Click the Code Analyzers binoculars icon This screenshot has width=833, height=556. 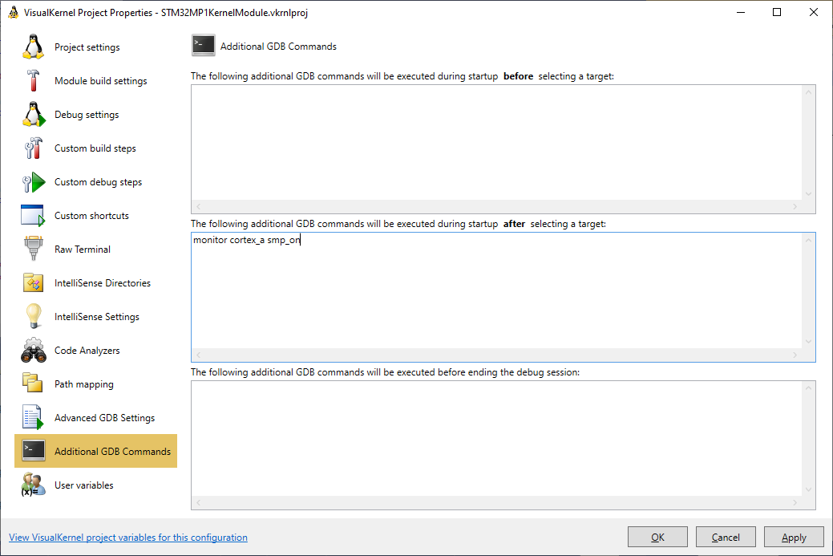(x=33, y=351)
